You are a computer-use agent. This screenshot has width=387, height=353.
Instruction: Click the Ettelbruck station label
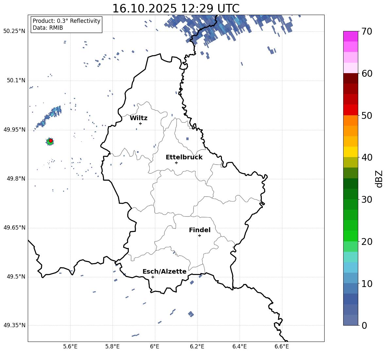pos(184,157)
